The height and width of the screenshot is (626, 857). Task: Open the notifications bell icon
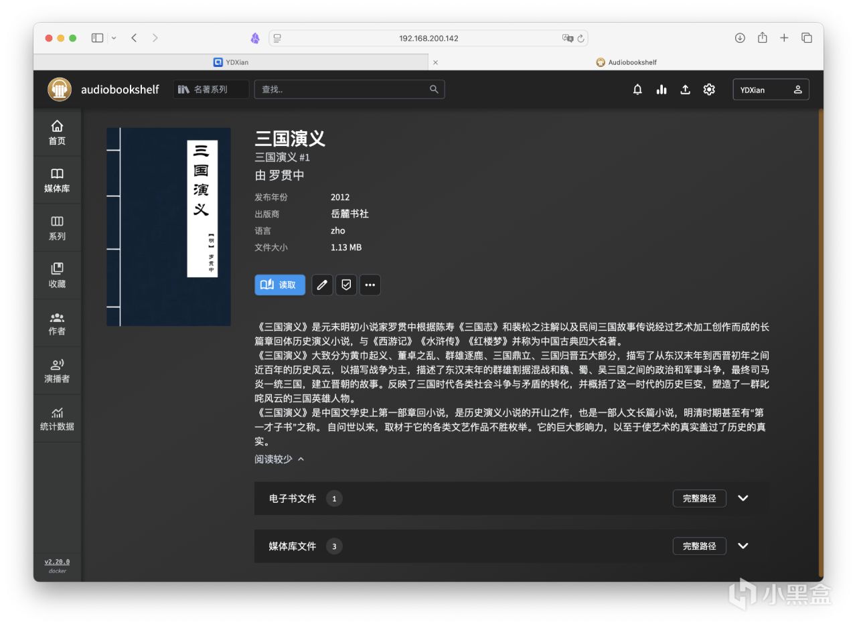point(637,89)
